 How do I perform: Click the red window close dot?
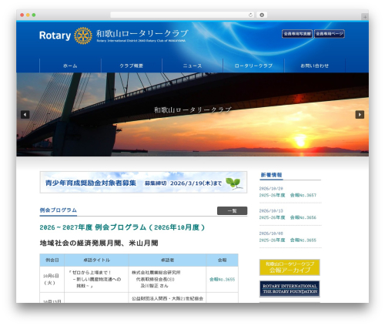click(x=22, y=15)
